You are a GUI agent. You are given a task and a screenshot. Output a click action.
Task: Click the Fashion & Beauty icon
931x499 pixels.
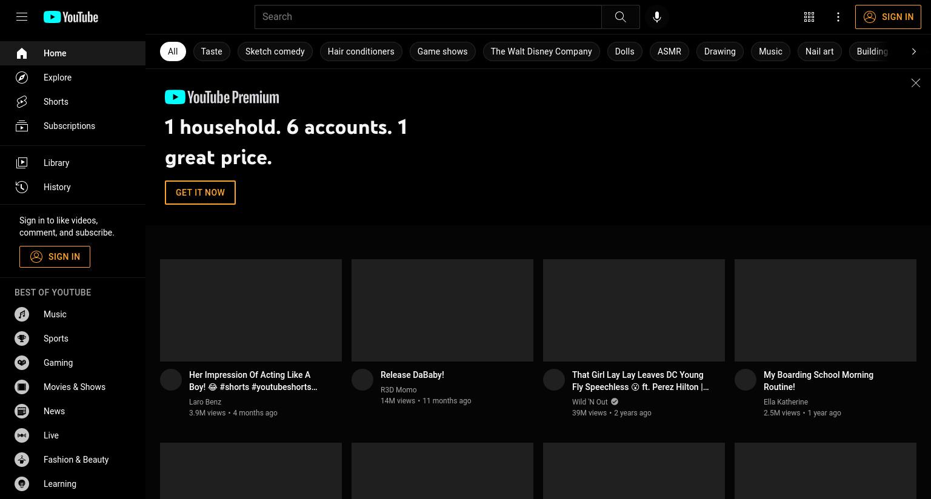22,460
